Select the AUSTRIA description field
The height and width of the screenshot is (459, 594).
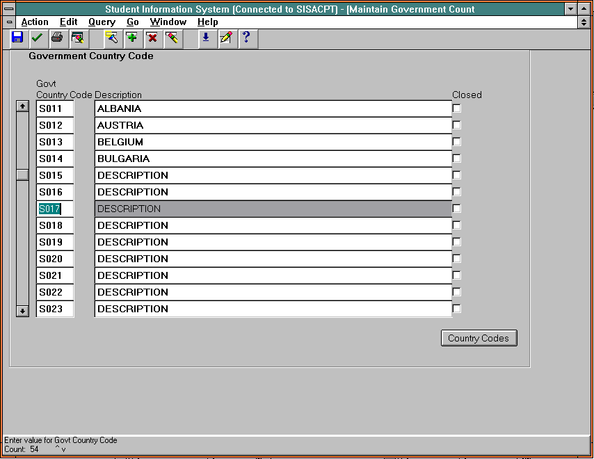(273, 125)
